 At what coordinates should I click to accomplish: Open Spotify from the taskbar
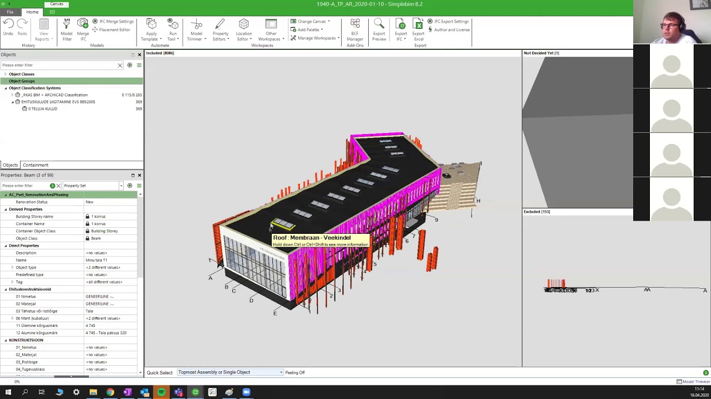tap(161, 392)
